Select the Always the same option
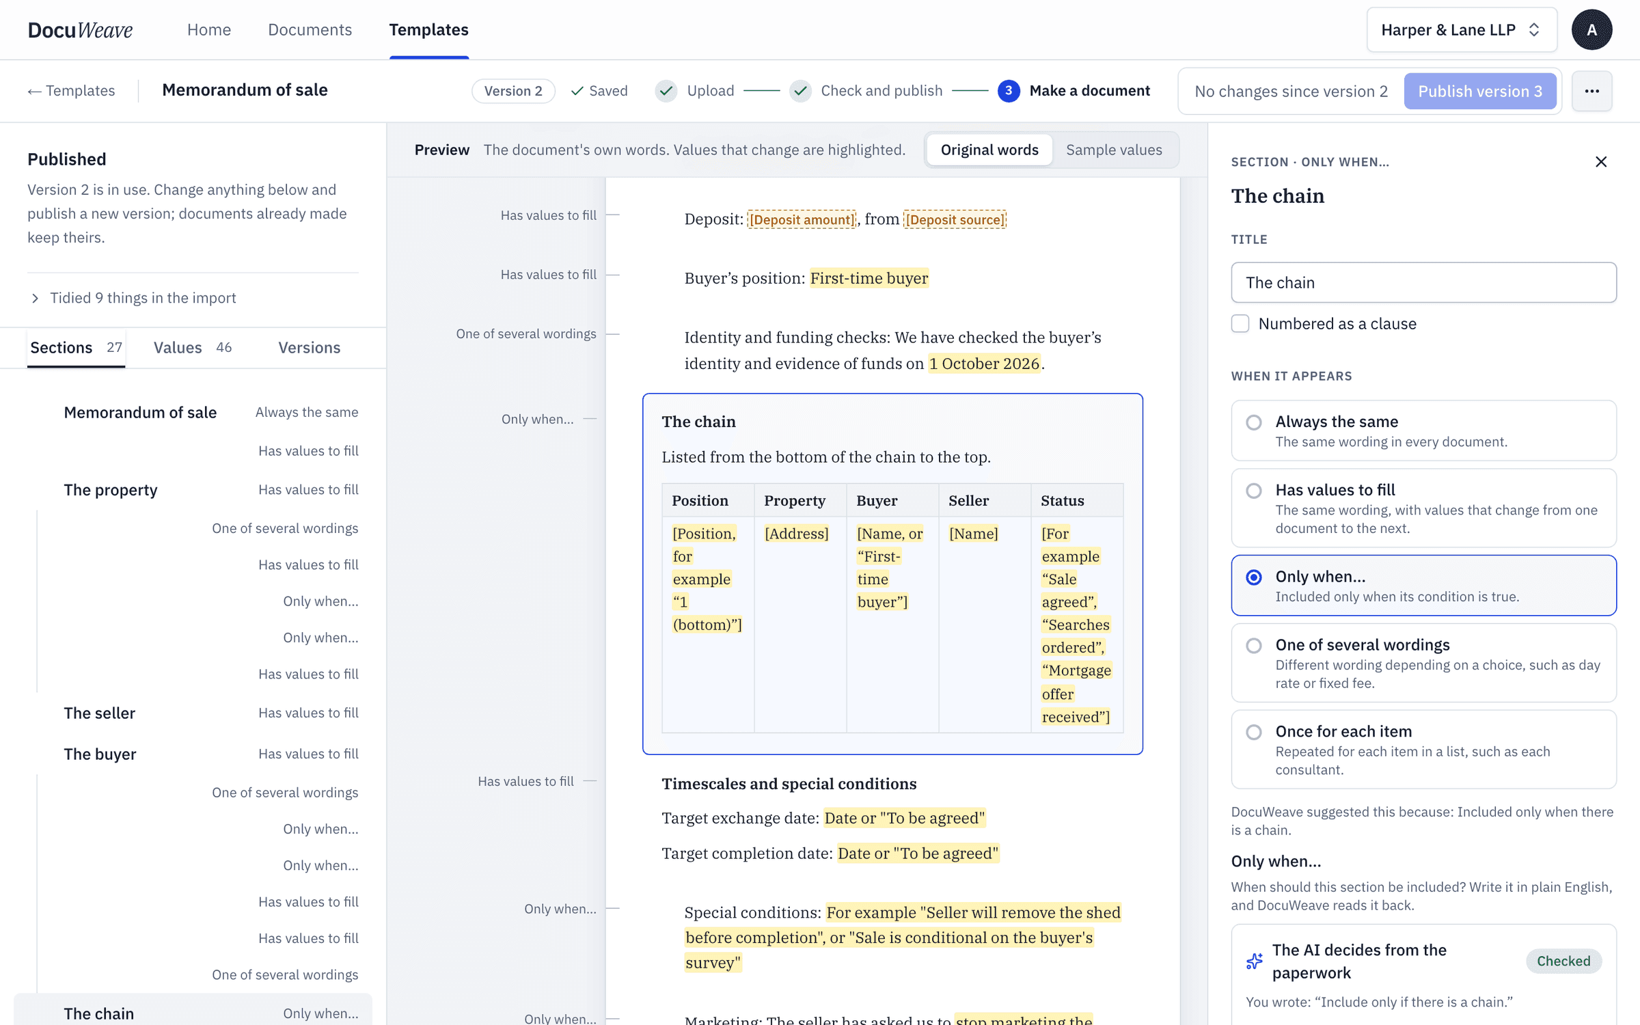Viewport: 1640px width, 1025px height. (1423, 430)
